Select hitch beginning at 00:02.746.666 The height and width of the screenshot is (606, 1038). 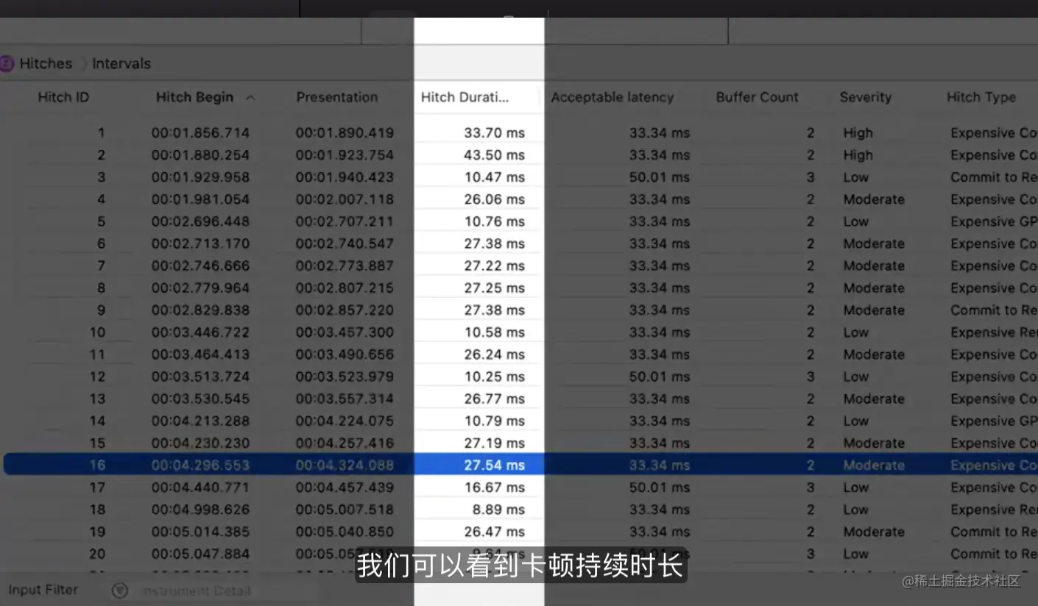200,265
